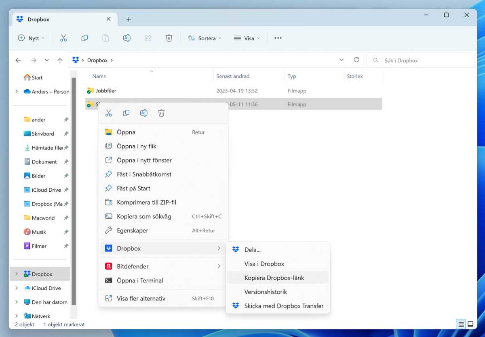Click the Dropbox logo in the address bar
This screenshot has height=337, width=485.
click(x=76, y=60)
